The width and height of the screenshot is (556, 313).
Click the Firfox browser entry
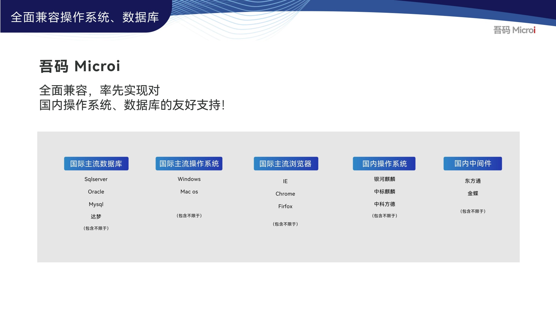[x=285, y=206]
